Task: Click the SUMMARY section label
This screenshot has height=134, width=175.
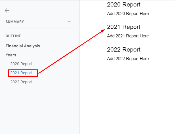Action: pos(15,22)
